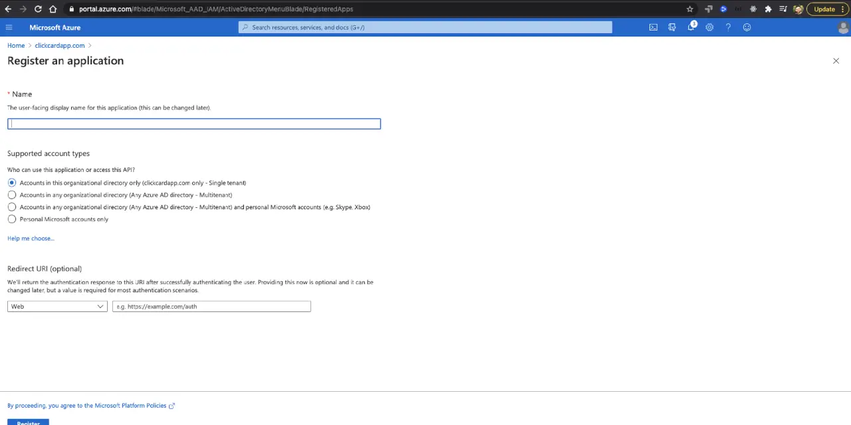Open clickcardapp.com breadcrumb link
The image size is (851, 425).
pos(59,45)
